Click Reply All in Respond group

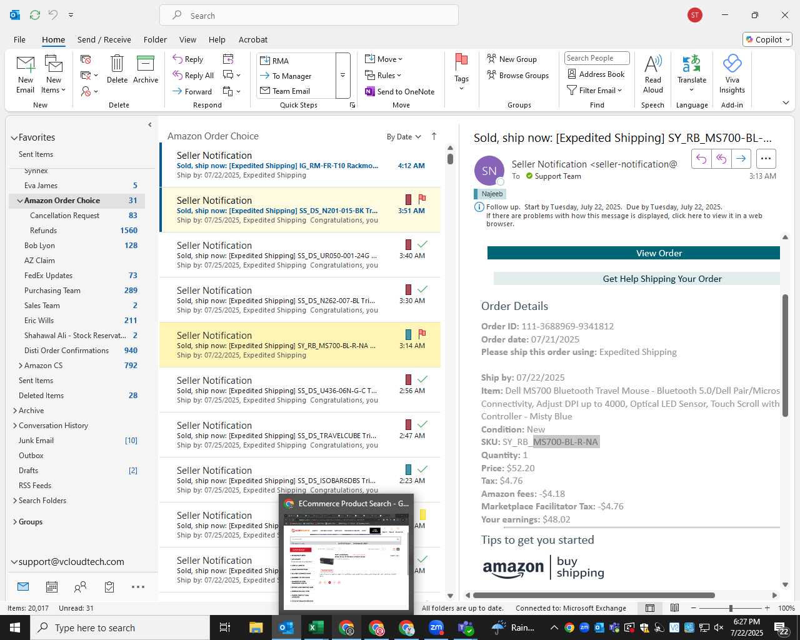[193, 76]
